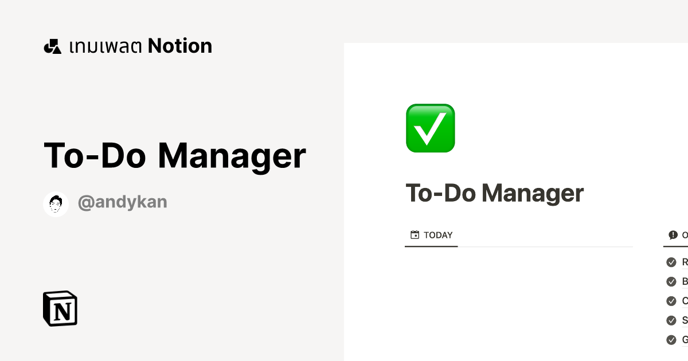Toggle completion on the second overdue task

click(x=671, y=281)
